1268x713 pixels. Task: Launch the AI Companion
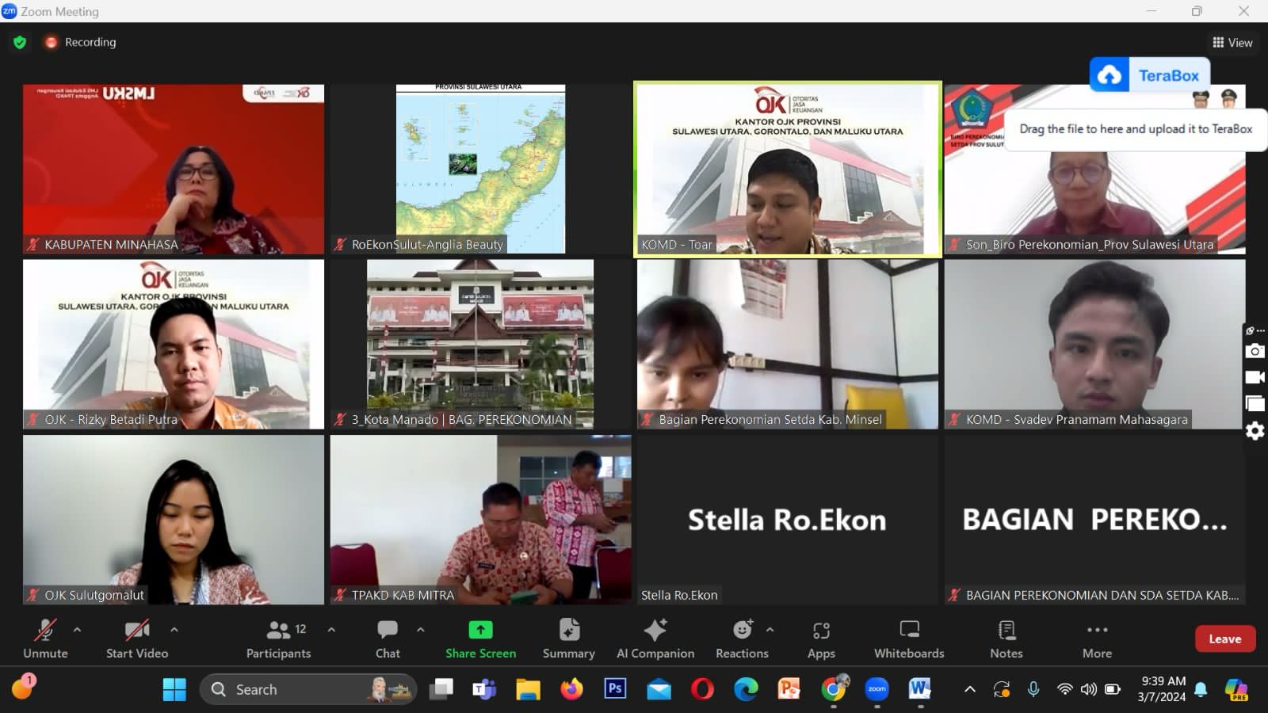655,640
